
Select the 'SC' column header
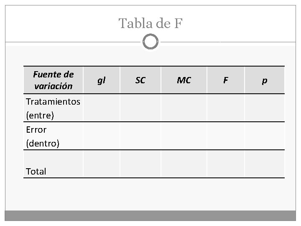[140, 80]
